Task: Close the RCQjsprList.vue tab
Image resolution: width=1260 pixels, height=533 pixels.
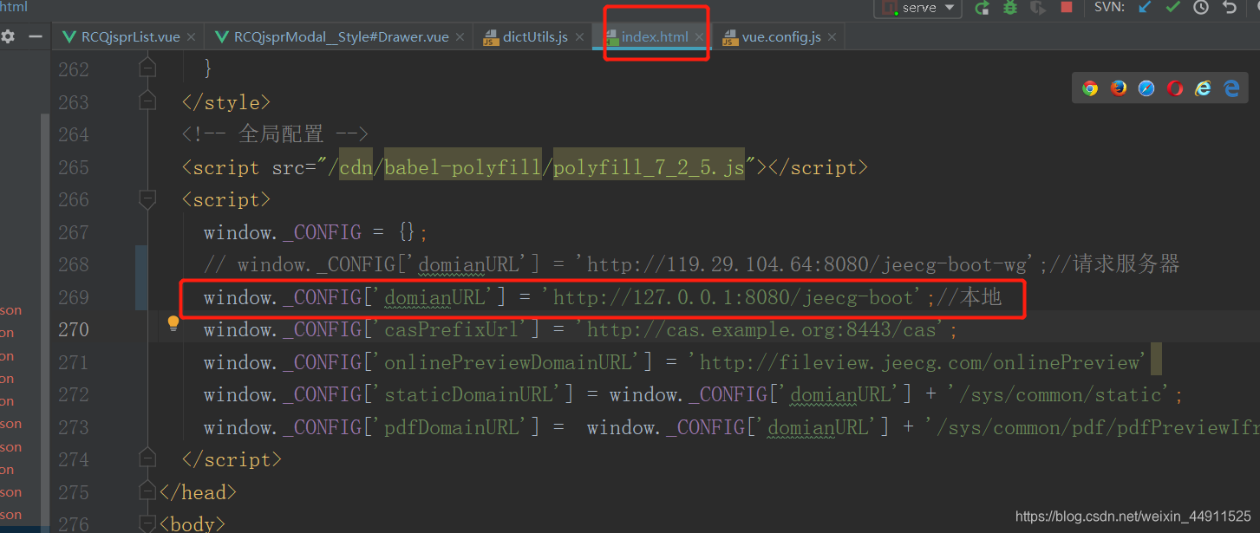Action: pos(192,37)
